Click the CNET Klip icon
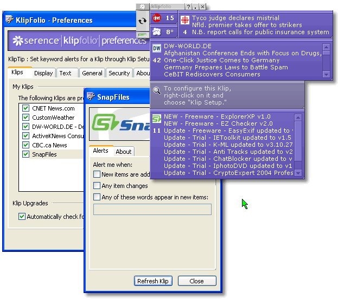This screenshot has width=338, height=299. pos(157,18)
